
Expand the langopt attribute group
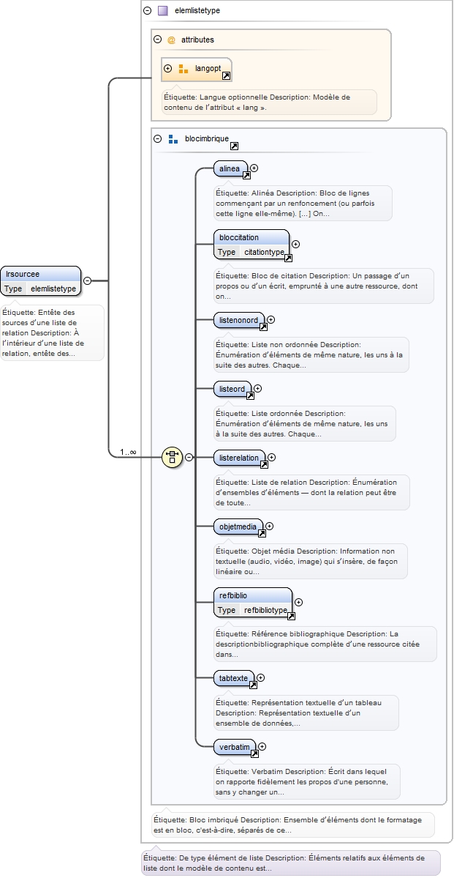(x=167, y=68)
